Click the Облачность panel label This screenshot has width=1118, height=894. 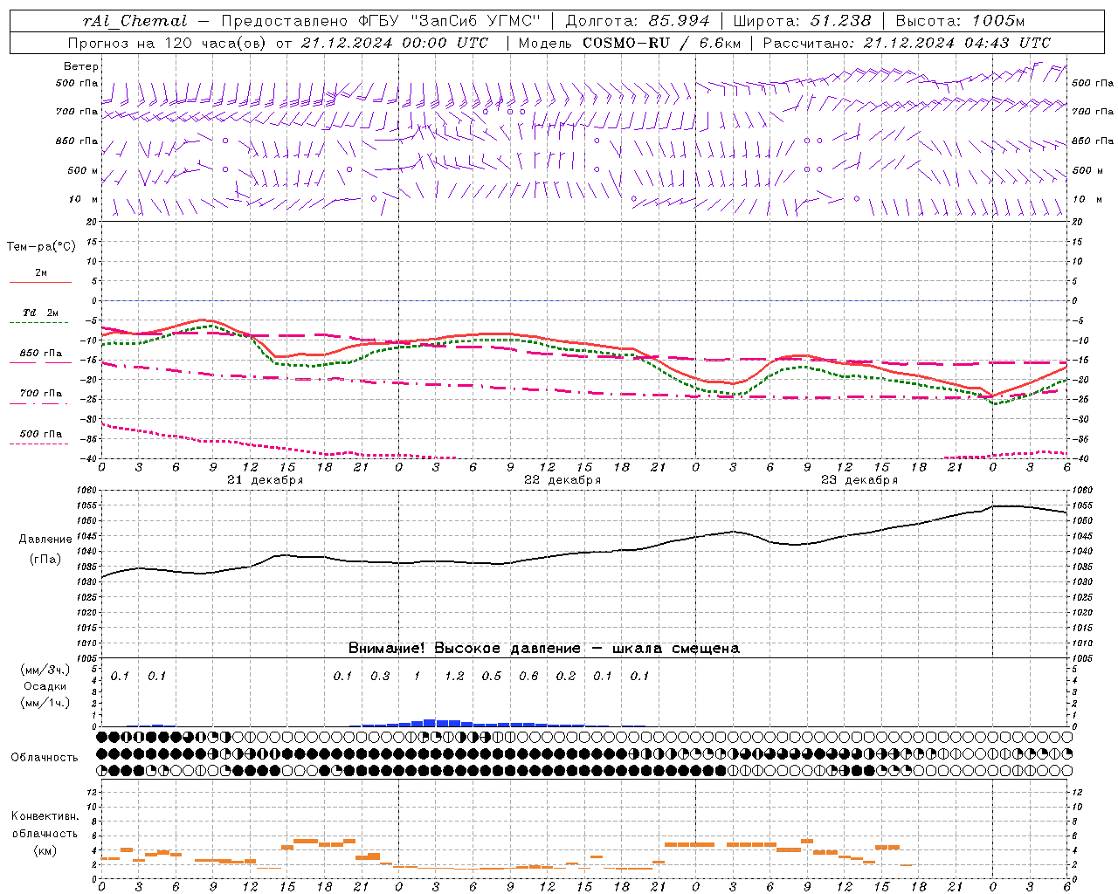45,758
